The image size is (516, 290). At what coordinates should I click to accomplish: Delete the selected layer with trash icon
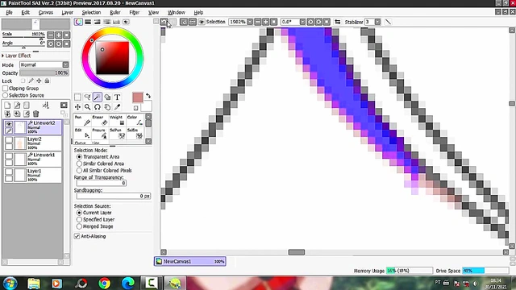pos(35,114)
